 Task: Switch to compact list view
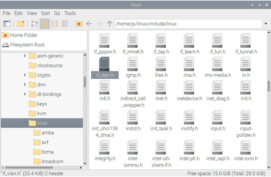[55, 24]
